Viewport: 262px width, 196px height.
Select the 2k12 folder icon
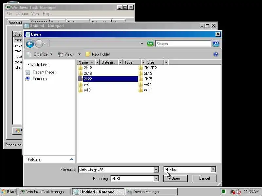[81, 68]
